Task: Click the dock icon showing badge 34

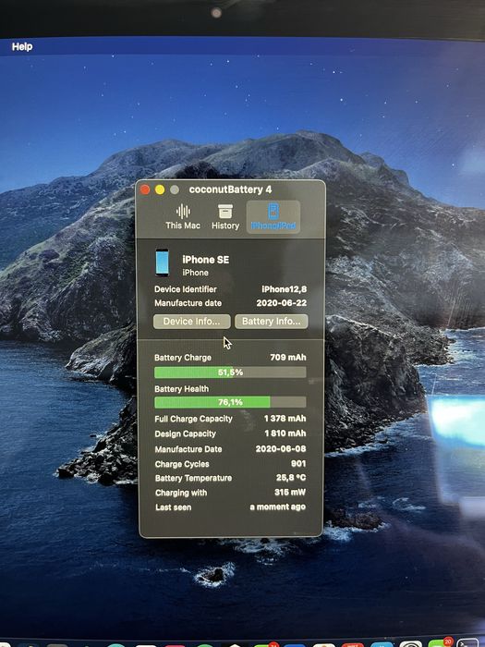Action: pyautogui.click(x=266, y=643)
